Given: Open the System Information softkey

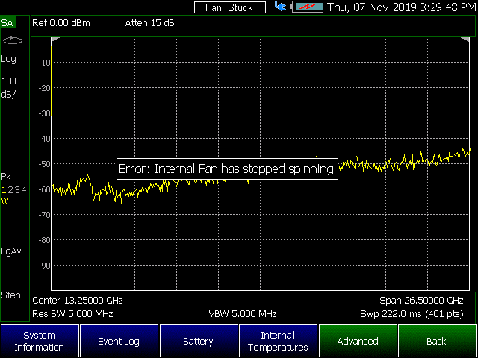Looking at the screenshot, I should [40, 341].
